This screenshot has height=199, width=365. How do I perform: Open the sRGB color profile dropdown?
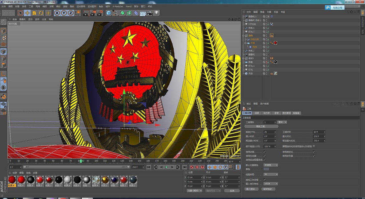(271, 184)
